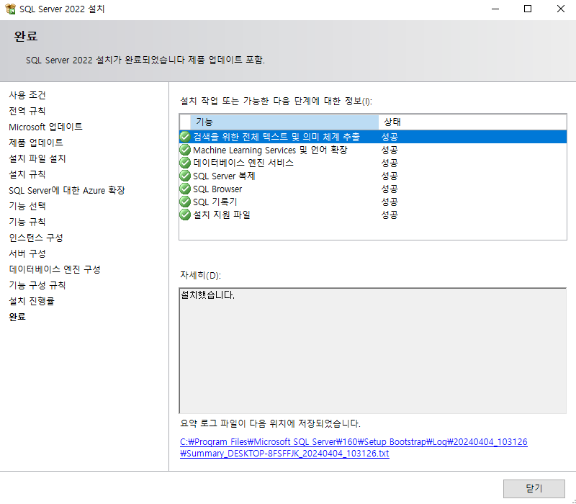
Task: Click the 사용 조건 step in sidebar
Action: (27, 95)
